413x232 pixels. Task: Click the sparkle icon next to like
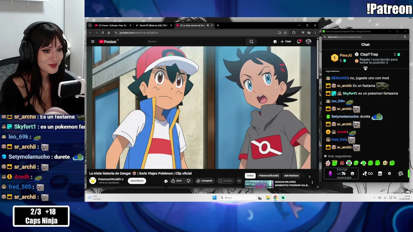166,181
